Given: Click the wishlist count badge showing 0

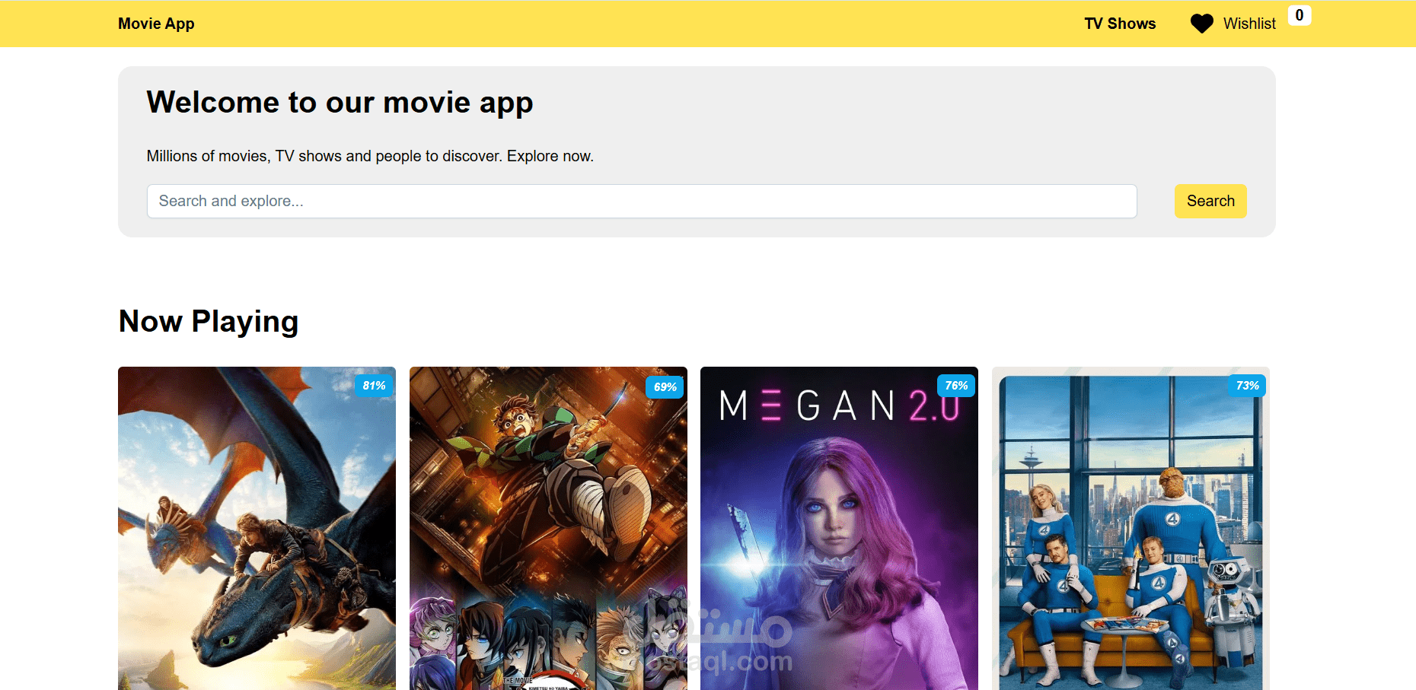Looking at the screenshot, I should coord(1300,15).
